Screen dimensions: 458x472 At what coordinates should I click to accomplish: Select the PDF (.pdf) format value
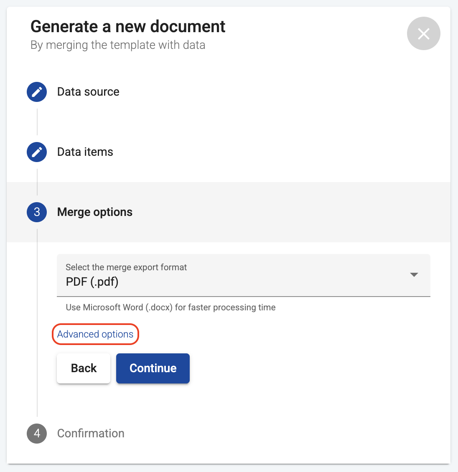tap(92, 282)
